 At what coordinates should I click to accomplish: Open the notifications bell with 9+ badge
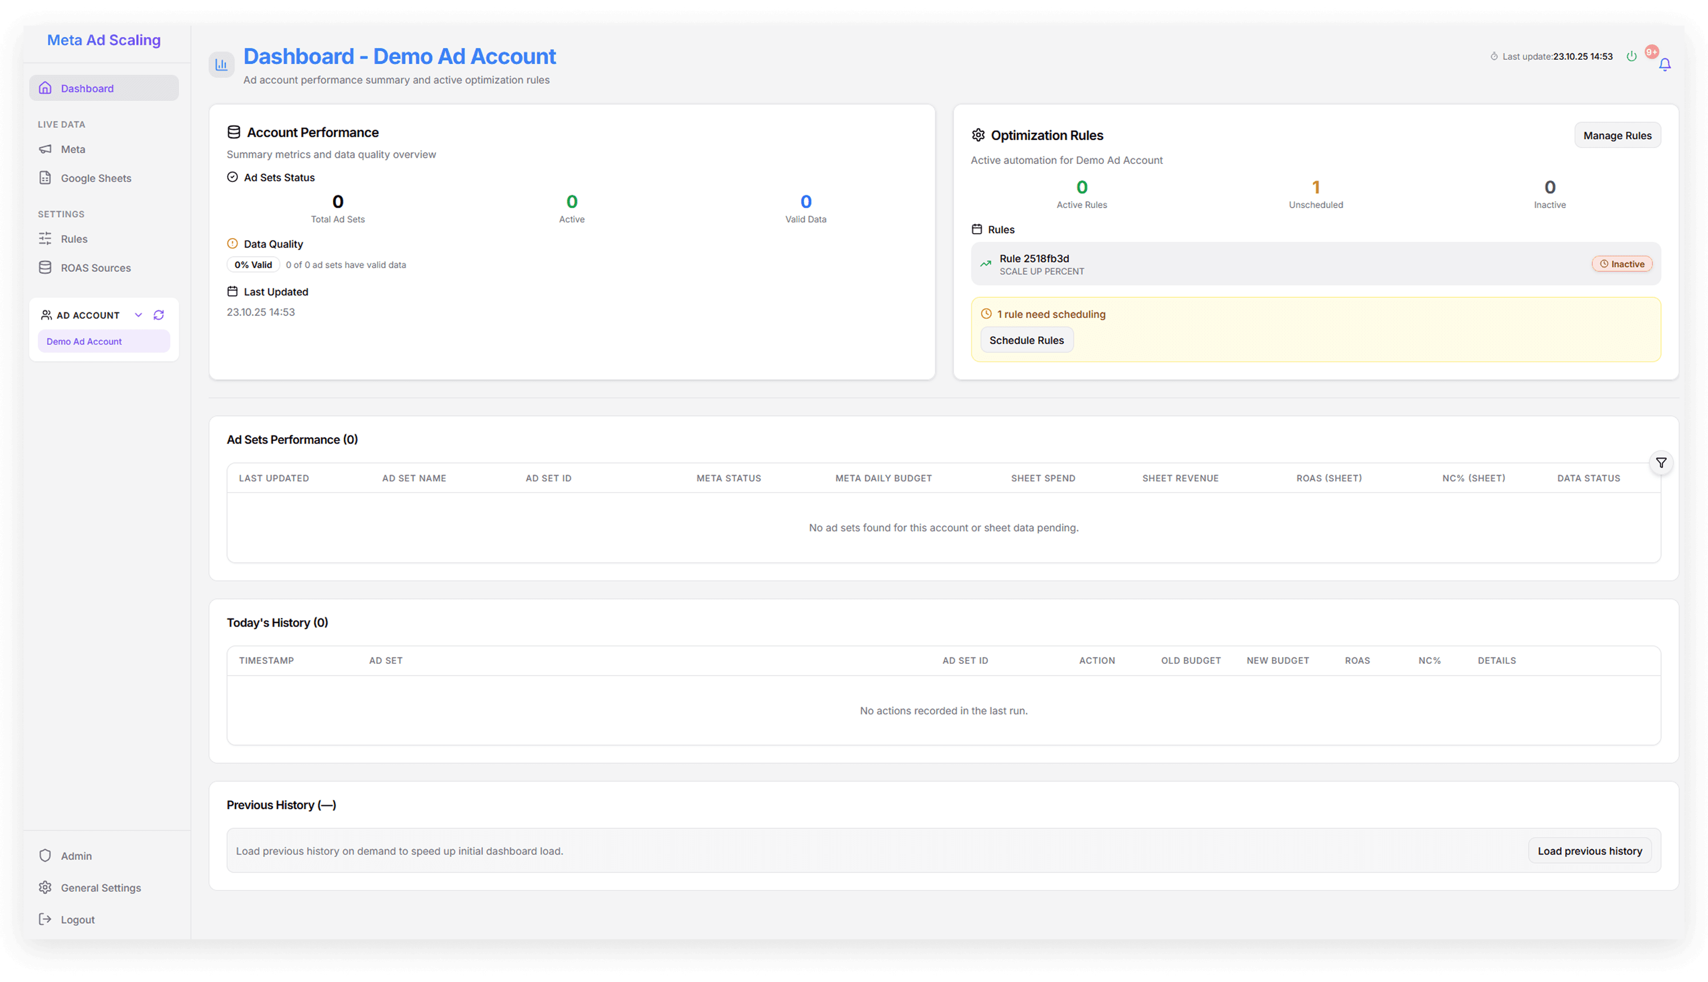1665,64
